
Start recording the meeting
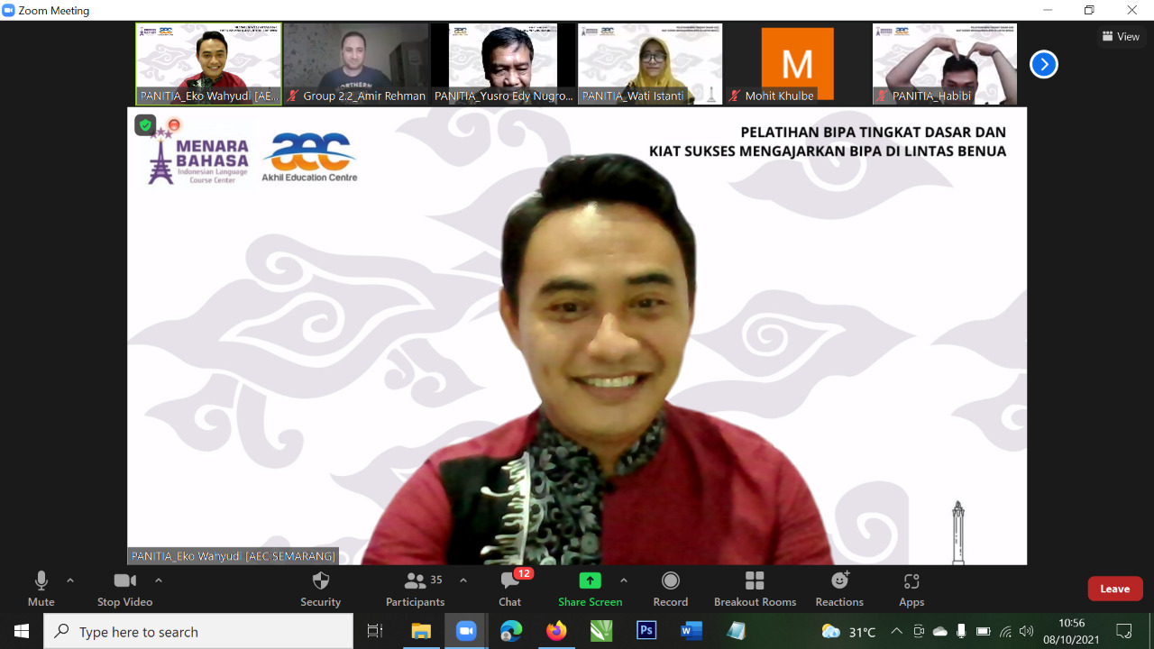[x=670, y=589]
